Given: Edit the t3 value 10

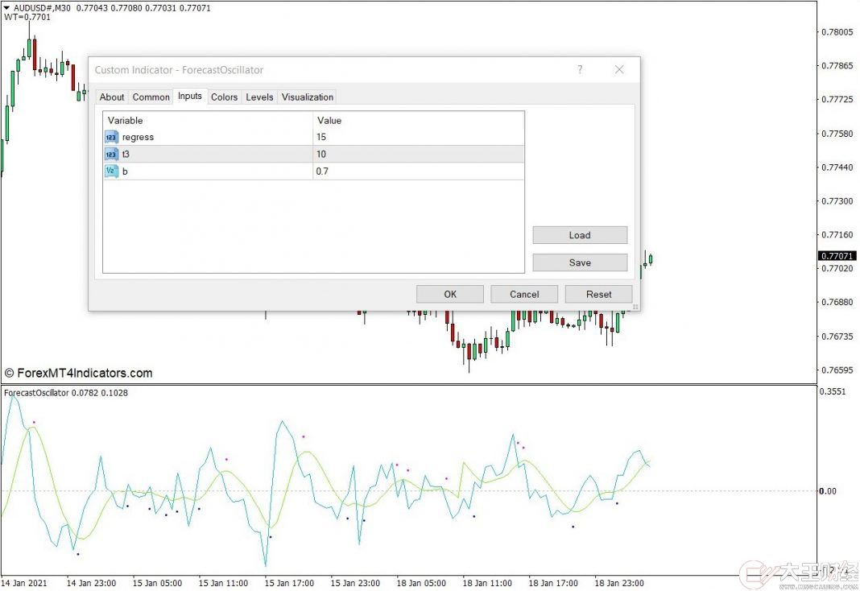Looking at the screenshot, I should pyautogui.click(x=419, y=154).
